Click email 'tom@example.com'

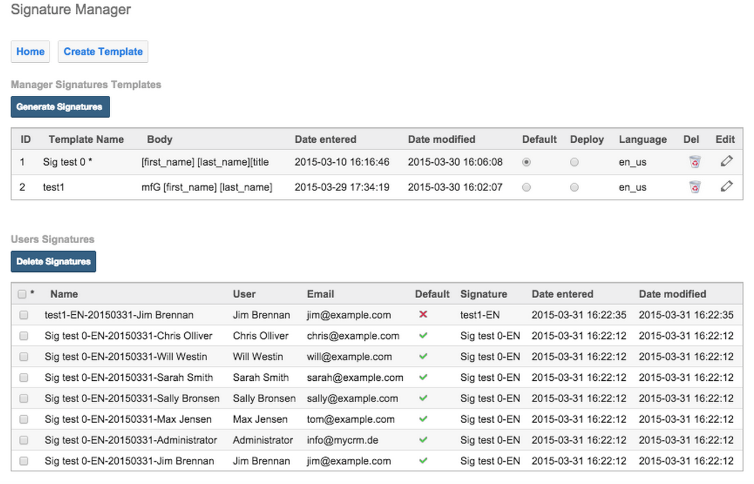point(351,419)
